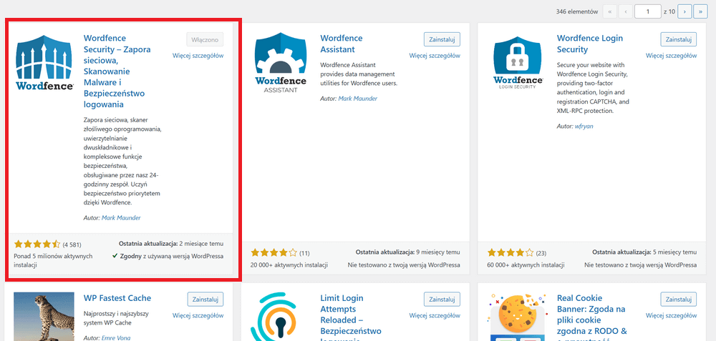This screenshot has width=716, height=341.
Task: Go to first page of results
Action: point(610,11)
